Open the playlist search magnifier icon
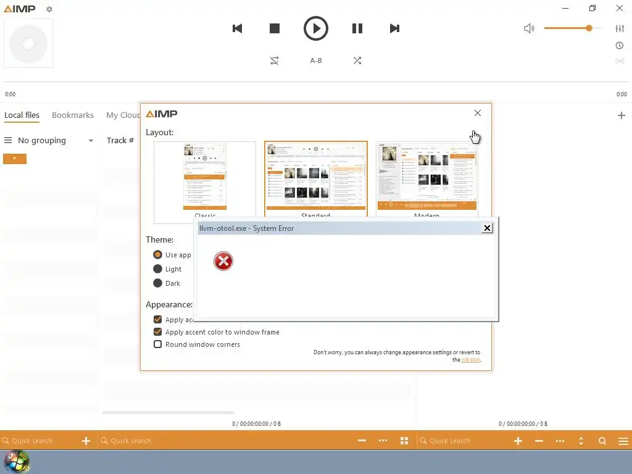This screenshot has height=474, width=632. coord(602,441)
